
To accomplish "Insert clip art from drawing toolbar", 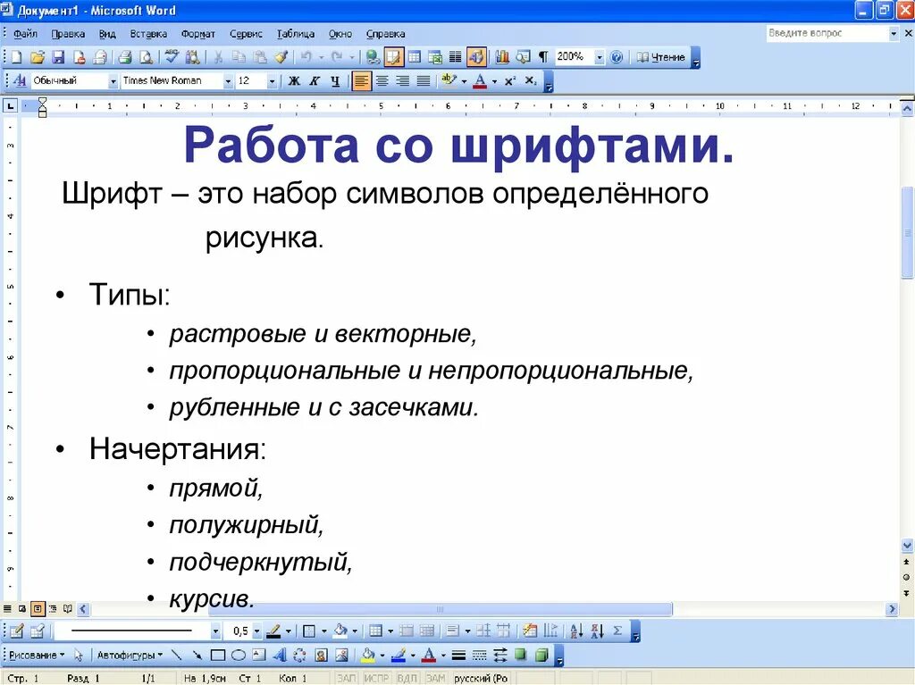I will (321, 656).
